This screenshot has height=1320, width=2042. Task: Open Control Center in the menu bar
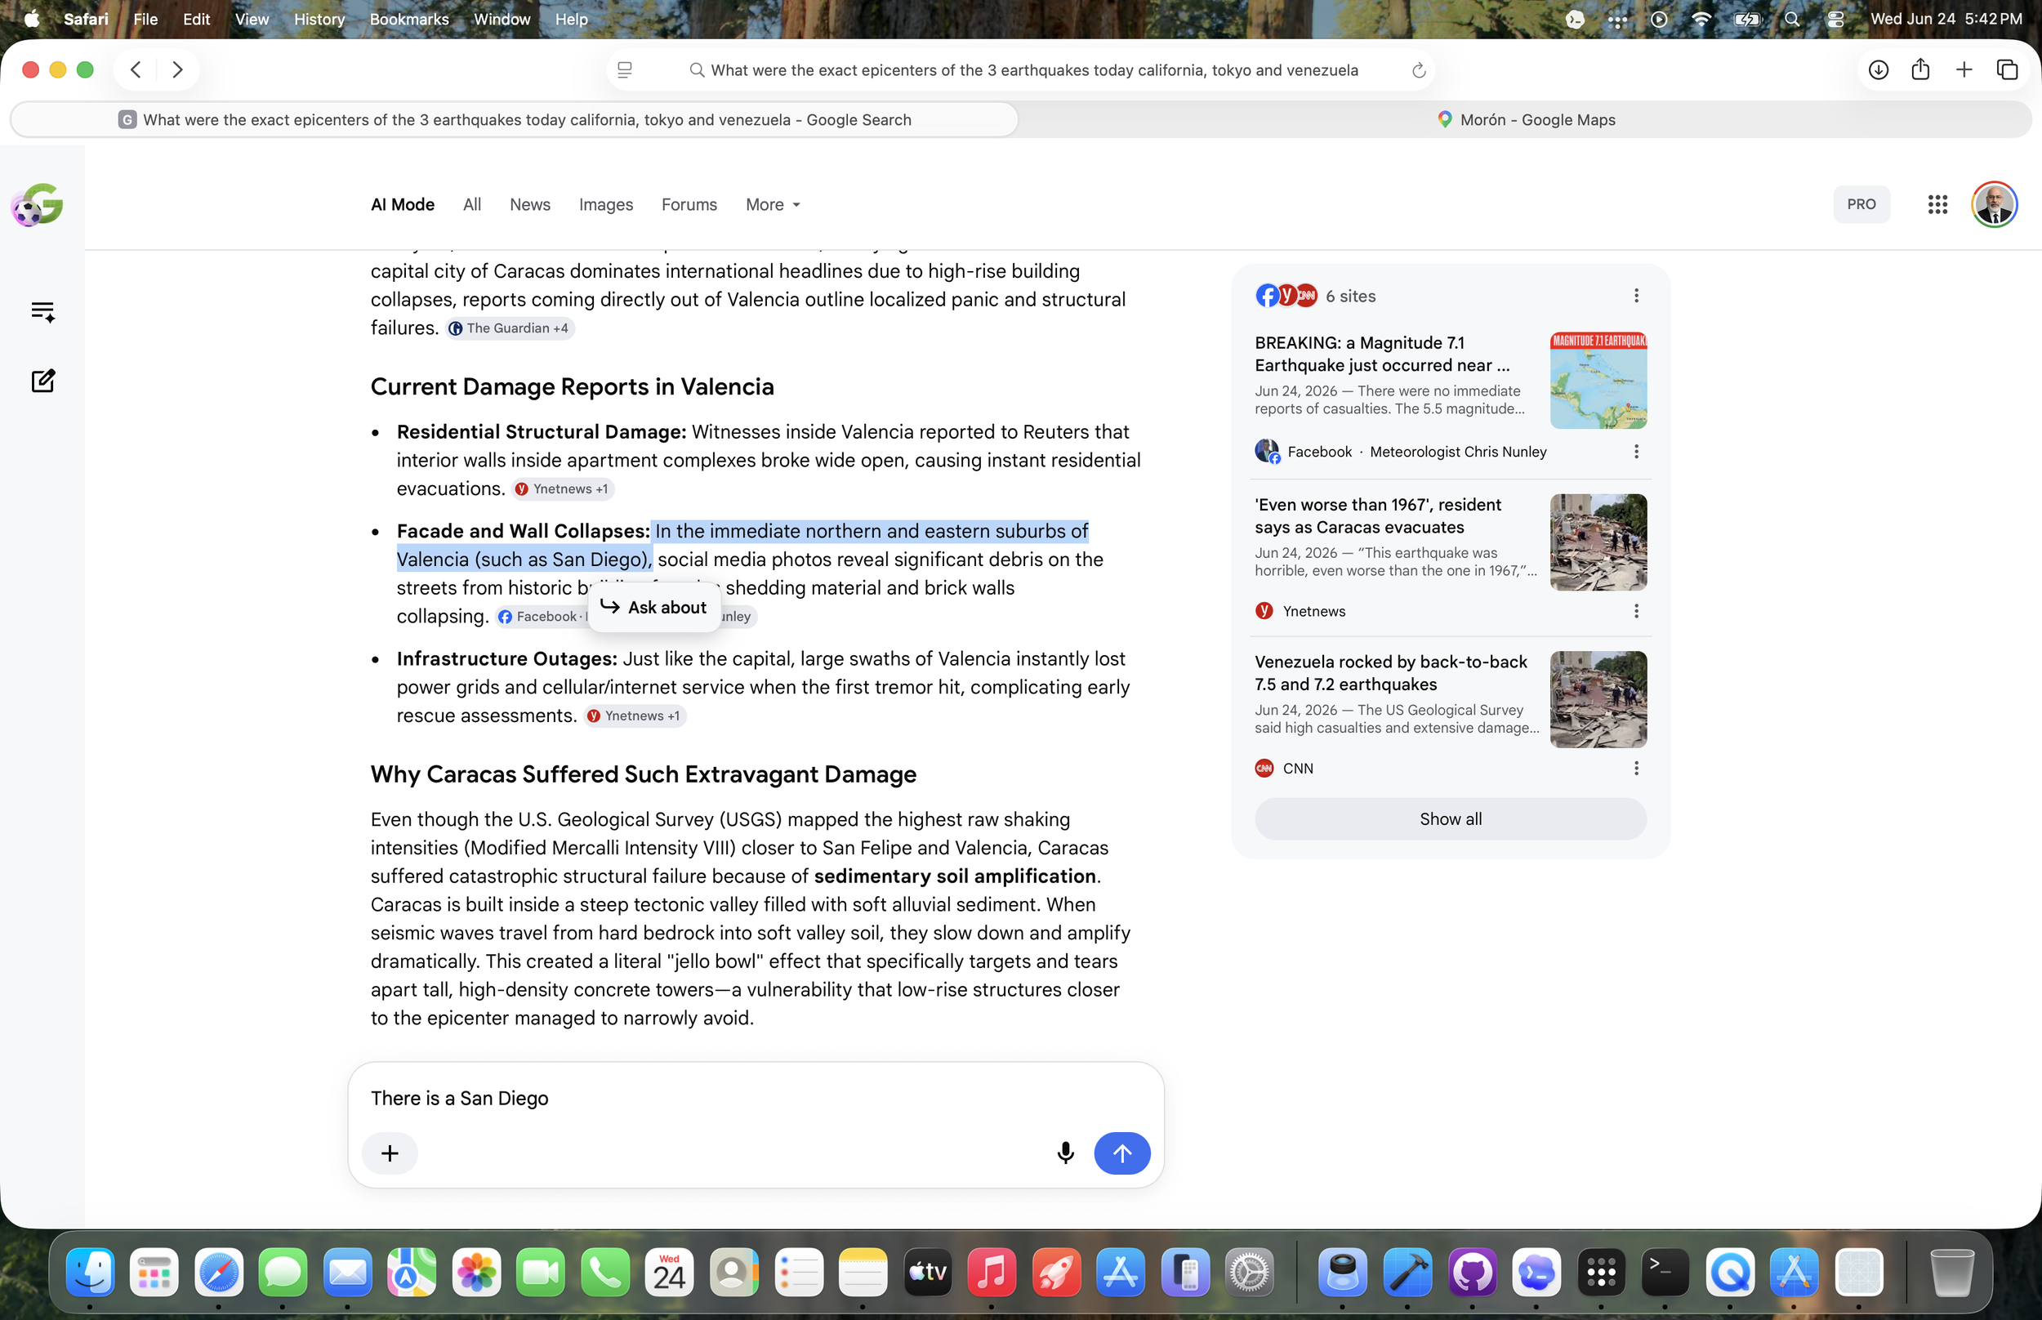1835,19
